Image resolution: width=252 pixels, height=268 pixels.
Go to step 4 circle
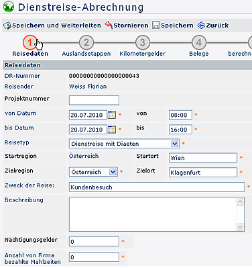(199, 42)
